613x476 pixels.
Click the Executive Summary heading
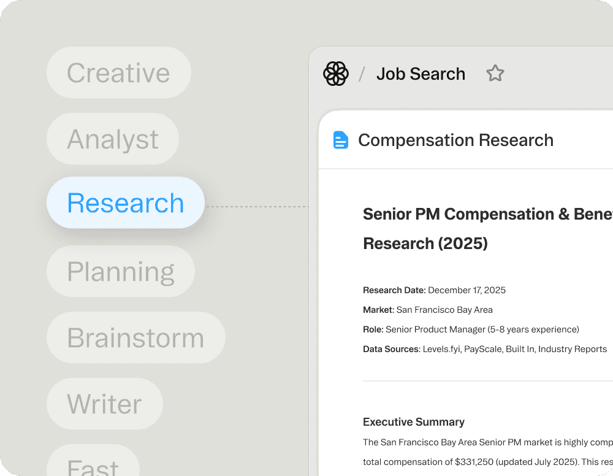pyautogui.click(x=414, y=422)
